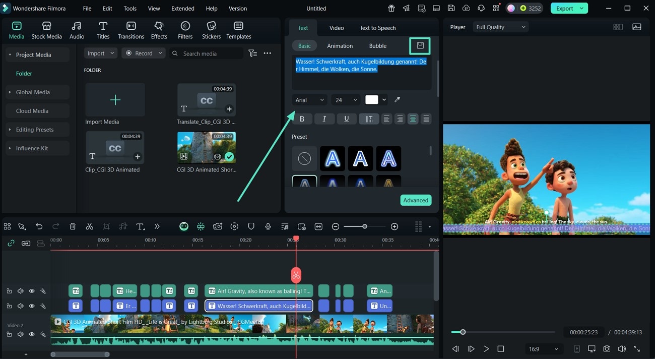This screenshot has width=655, height=359.
Task: Click the undo arrow in timeline toolbar
Action: pos(39,227)
